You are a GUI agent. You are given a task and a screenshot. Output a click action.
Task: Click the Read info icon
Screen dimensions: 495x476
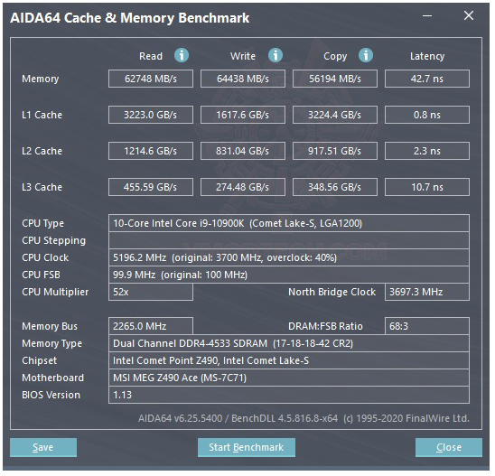pos(182,56)
